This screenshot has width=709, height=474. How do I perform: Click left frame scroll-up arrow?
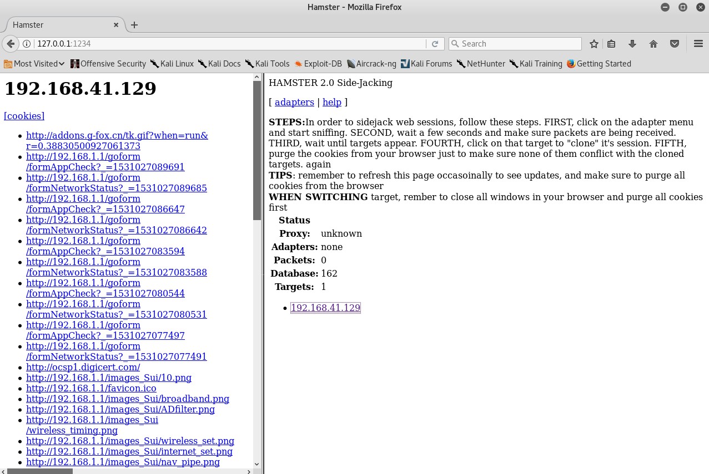[257, 77]
